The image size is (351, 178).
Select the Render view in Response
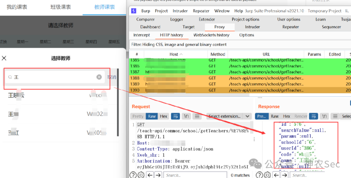301,116
